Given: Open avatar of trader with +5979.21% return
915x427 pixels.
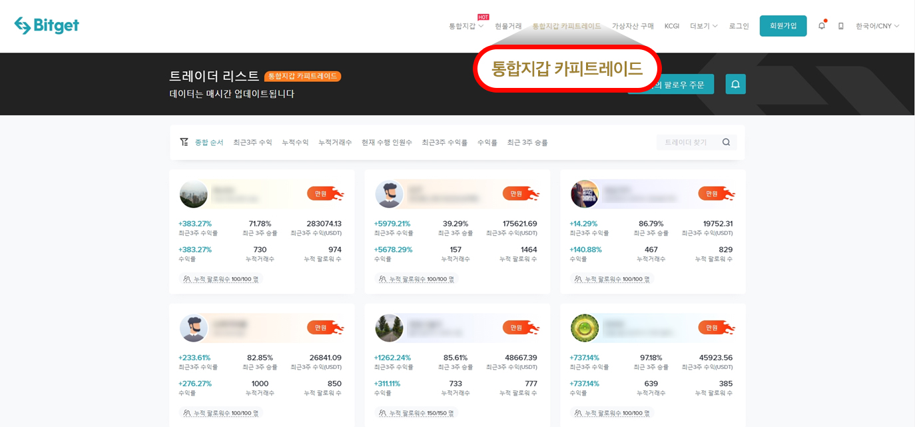Looking at the screenshot, I should point(389,194).
